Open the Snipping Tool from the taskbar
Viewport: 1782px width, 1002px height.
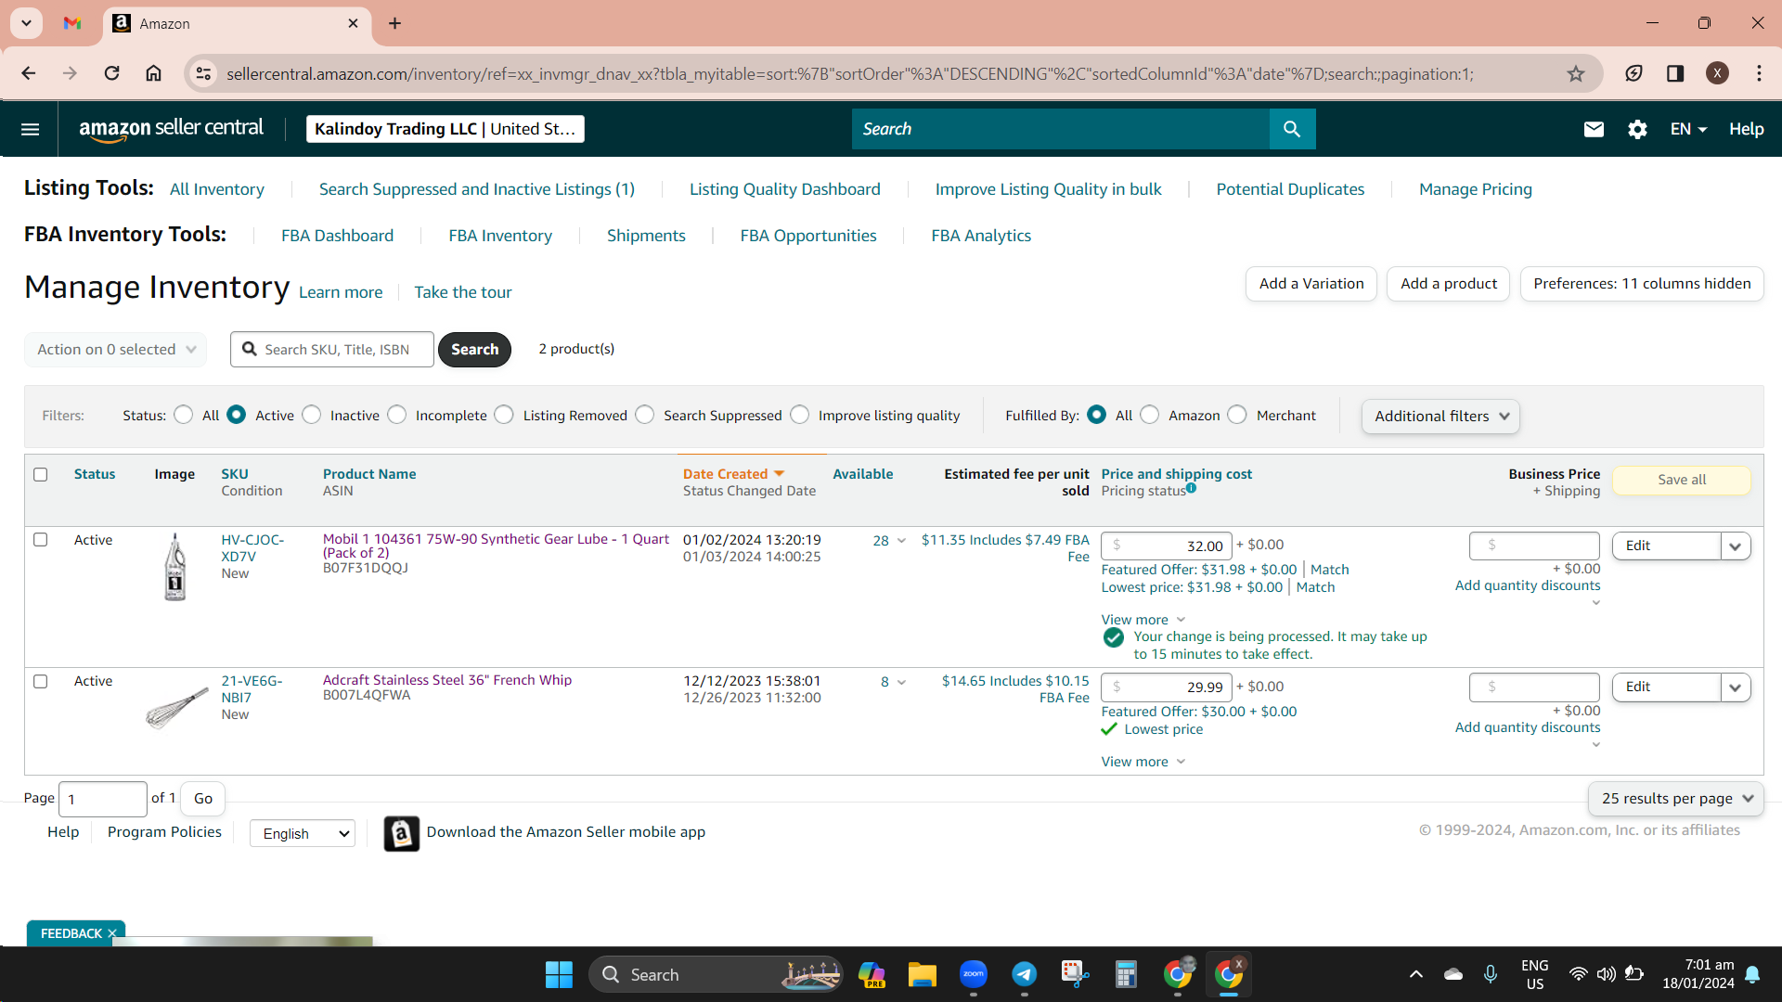pos(1075,974)
